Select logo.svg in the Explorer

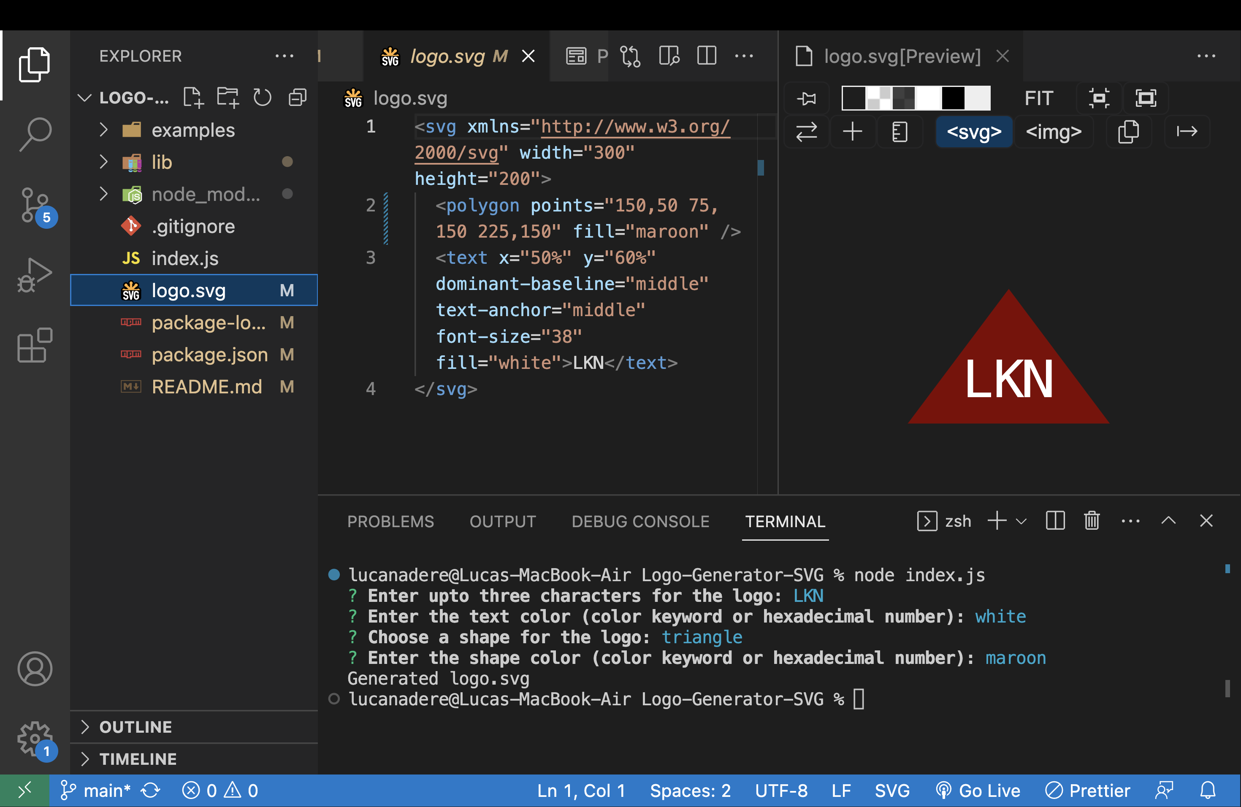(189, 290)
